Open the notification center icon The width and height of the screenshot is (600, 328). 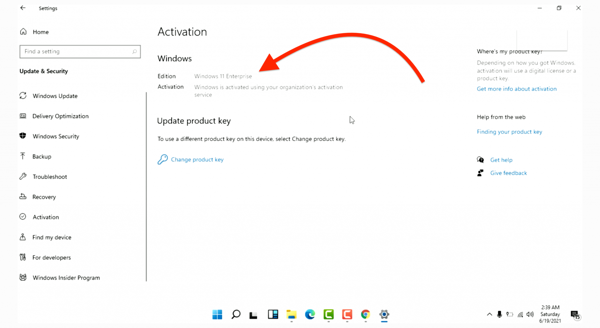(x=575, y=315)
